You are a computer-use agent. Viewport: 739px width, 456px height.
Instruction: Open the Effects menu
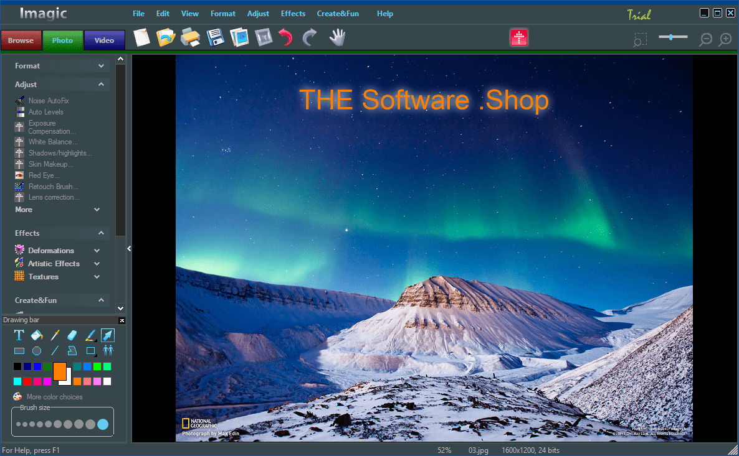293,14
